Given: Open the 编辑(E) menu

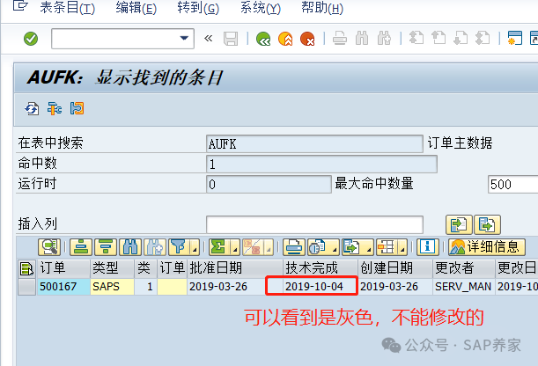Looking at the screenshot, I should tap(136, 8).
